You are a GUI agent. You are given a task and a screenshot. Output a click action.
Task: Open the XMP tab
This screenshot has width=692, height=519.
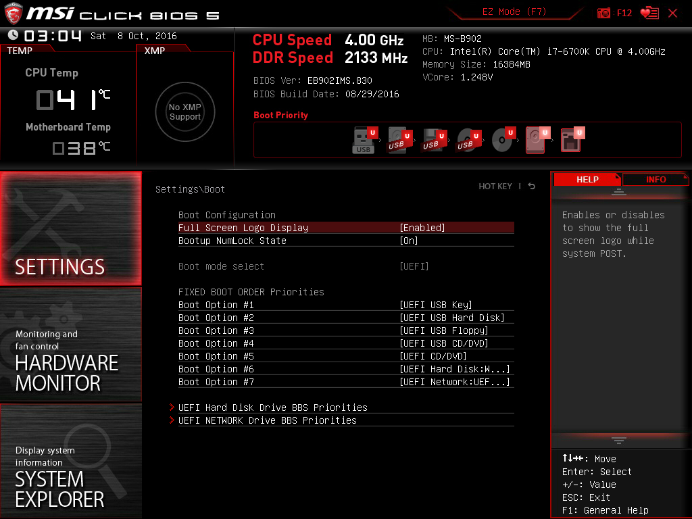point(155,51)
